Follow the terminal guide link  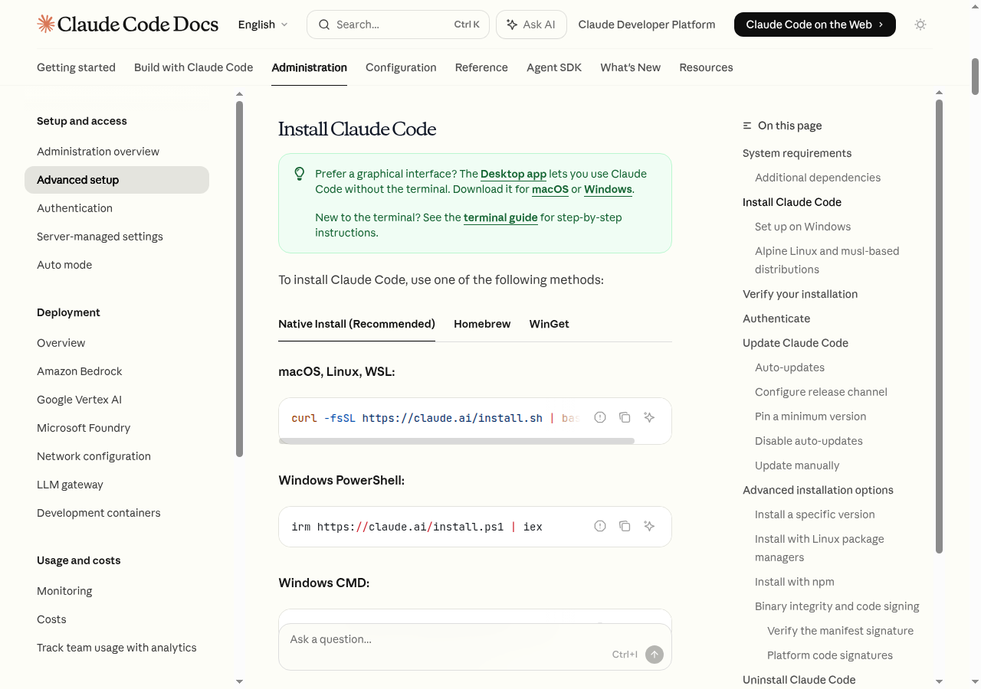[x=500, y=217]
